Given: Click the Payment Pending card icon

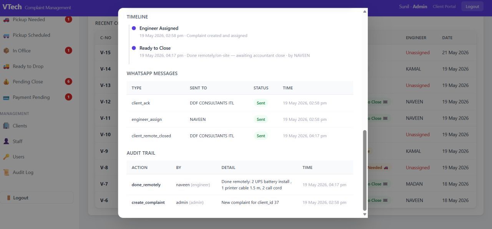Looking at the screenshot, I should (x=6, y=97).
